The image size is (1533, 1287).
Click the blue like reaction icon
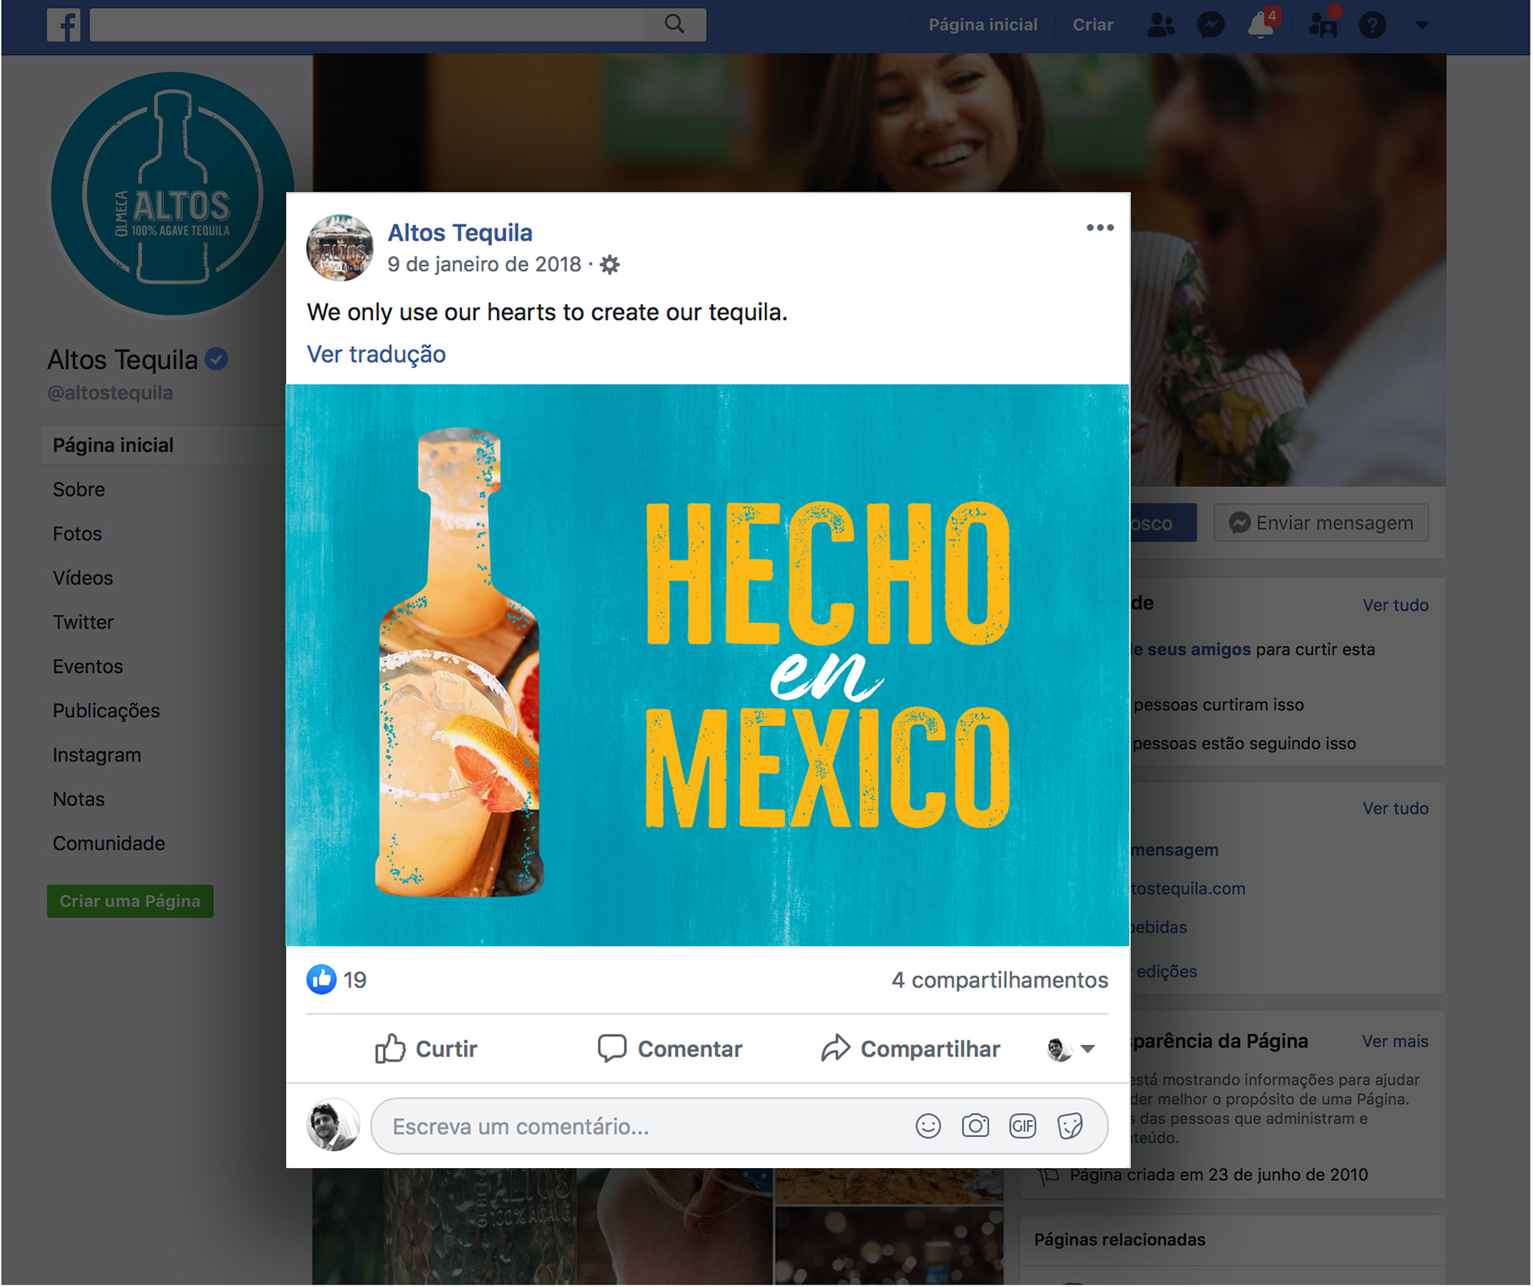point(322,979)
